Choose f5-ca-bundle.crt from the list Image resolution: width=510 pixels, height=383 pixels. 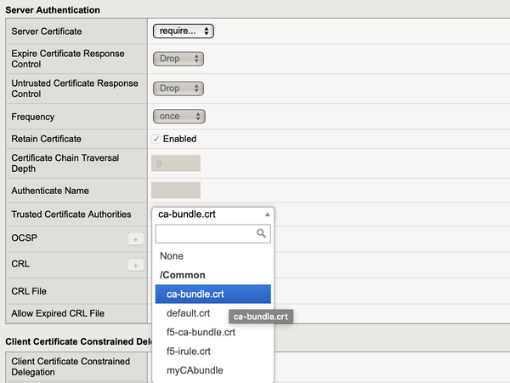point(201,332)
